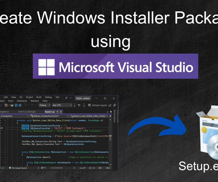Click the horizontal scroll left arrow
Image resolution: width=218 pixels, height=182 pixels.
[51, 168]
